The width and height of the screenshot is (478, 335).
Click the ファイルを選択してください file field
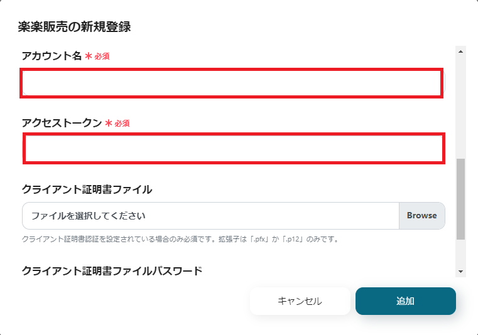[x=210, y=216]
